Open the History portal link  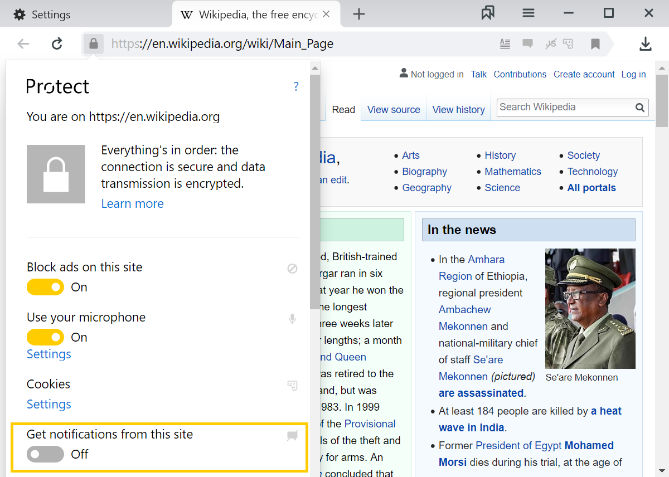tap(500, 155)
